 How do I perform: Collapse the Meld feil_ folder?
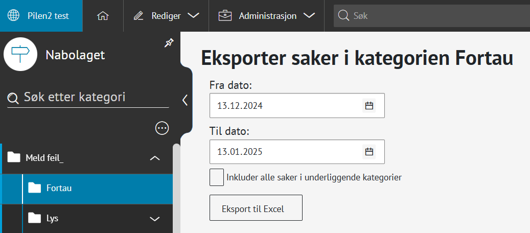point(154,158)
